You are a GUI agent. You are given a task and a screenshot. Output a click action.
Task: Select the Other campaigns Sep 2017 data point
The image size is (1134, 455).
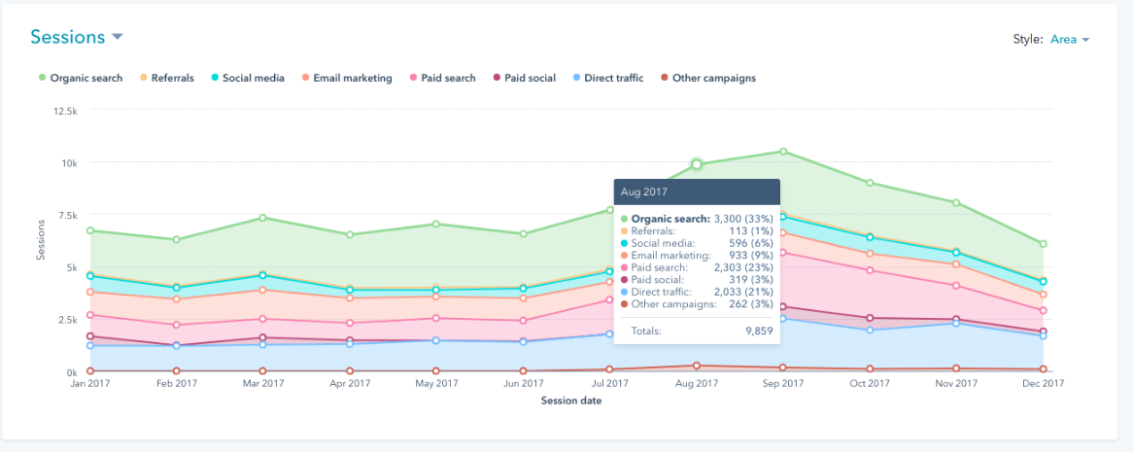(783, 368)
